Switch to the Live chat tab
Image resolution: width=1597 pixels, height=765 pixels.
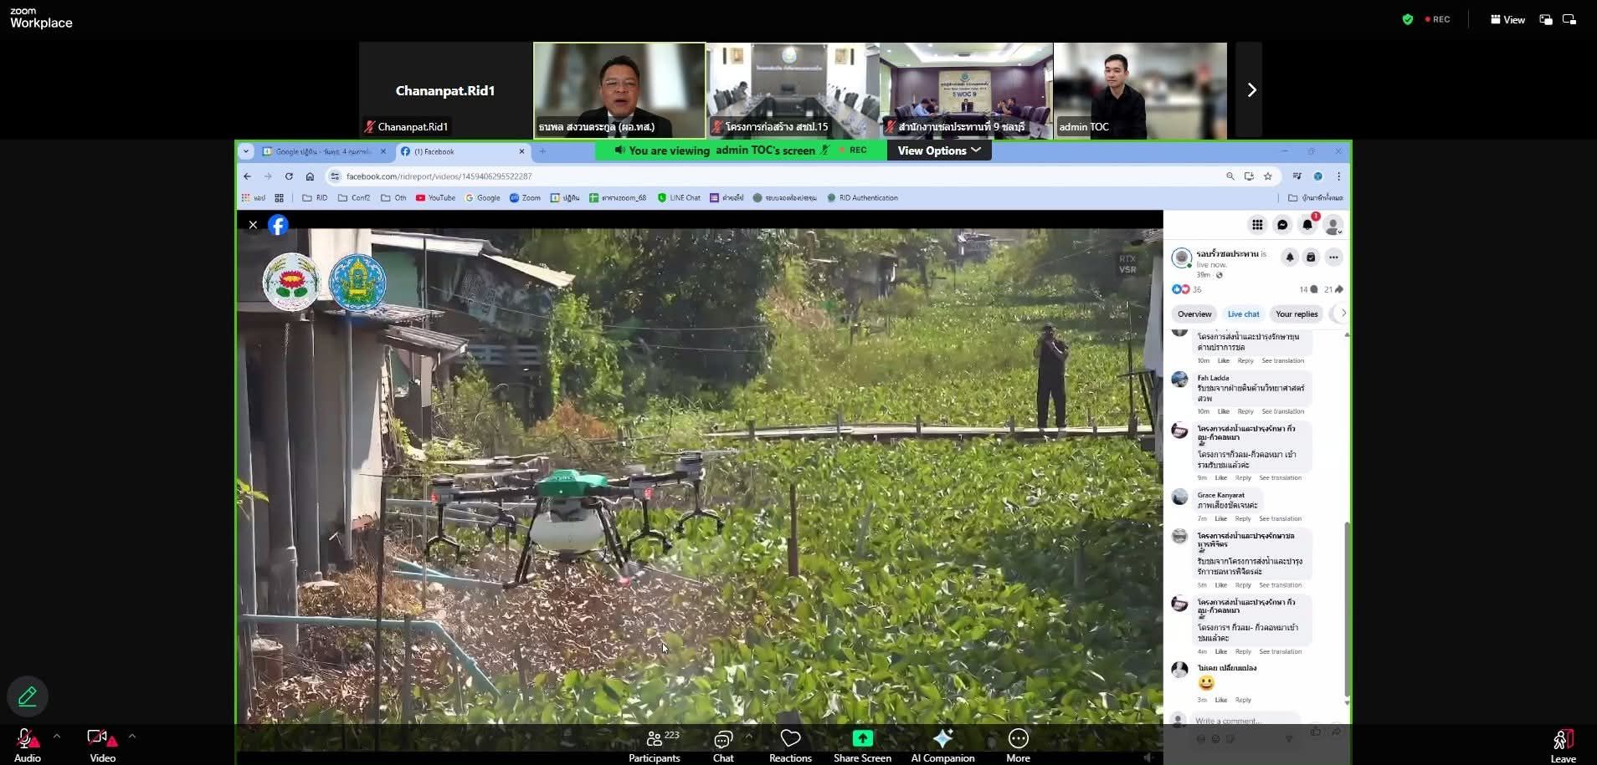coord(1243,314)
